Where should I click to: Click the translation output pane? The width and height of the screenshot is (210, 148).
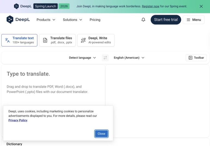pyautogui.click(x=157, y=101)
